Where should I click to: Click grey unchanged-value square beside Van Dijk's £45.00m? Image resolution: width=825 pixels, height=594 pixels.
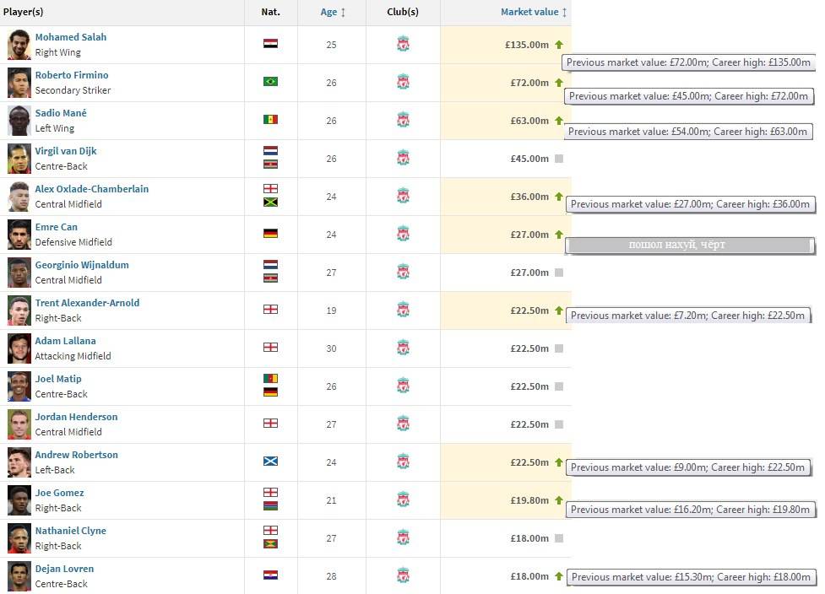pyautogui.click(x=558, y=159)
